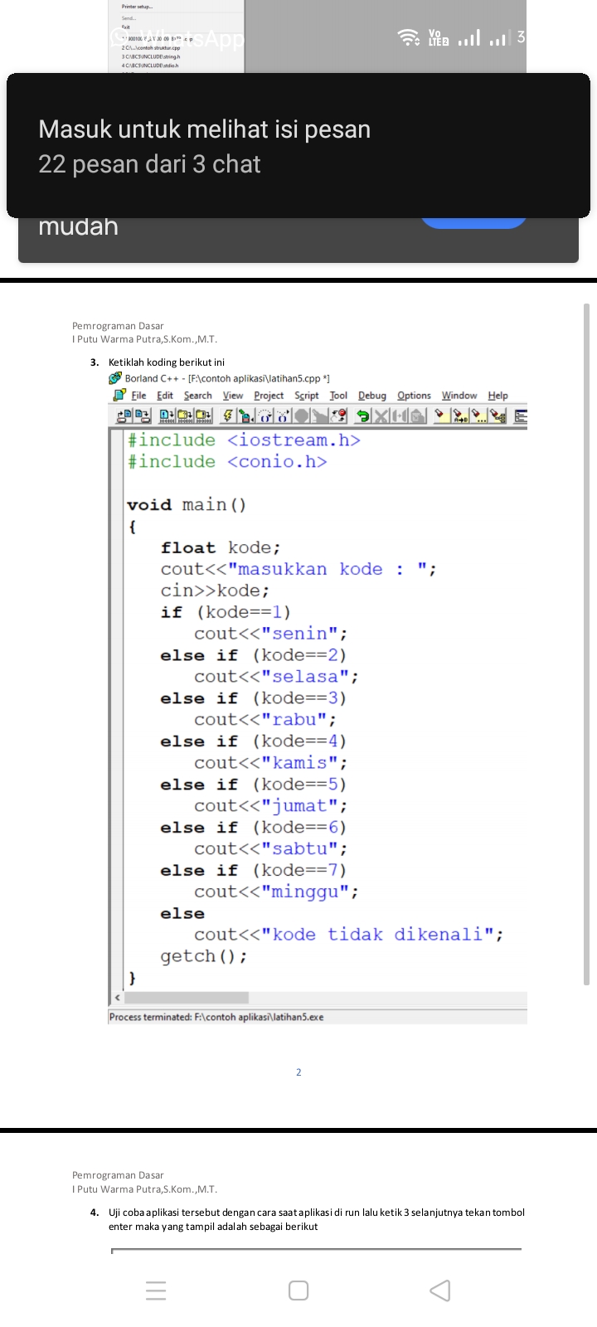Open the Search menu

(197, 396)
